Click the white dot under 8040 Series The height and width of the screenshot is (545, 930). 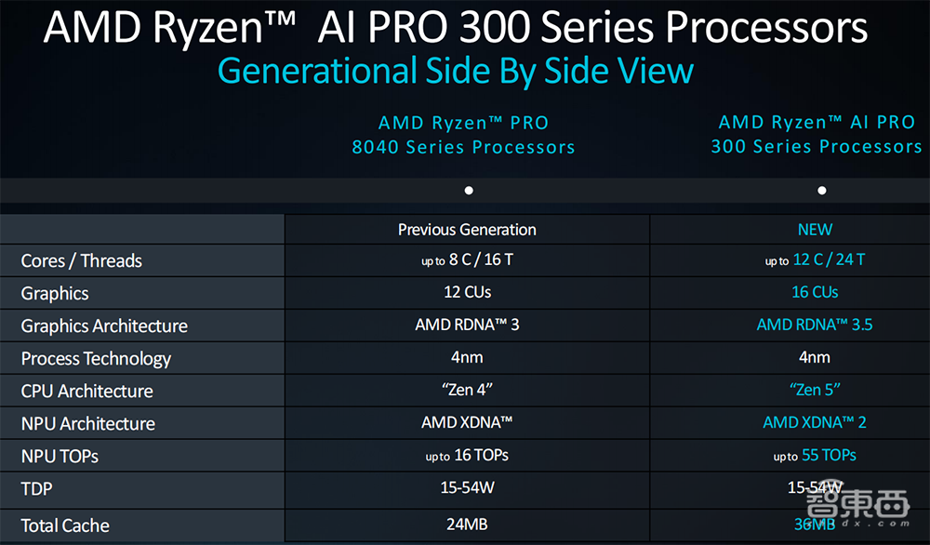pyautogui.click(x=469, y=191)
